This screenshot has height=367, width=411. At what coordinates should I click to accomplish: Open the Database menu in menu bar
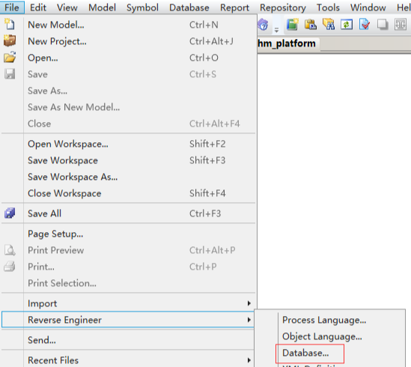(189, 7)
